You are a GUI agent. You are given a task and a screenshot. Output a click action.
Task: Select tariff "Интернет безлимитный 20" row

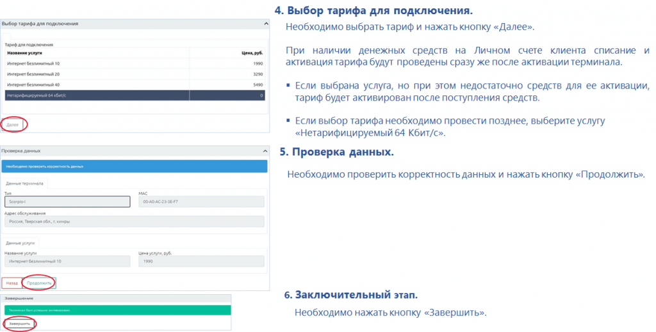tap(133, 74)
